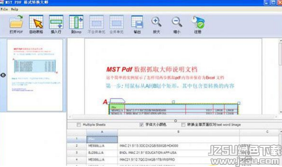The height and width of the screenshot is (167, 282).
Task: Click column C header in the spreadsheet
Action: [259, 132]
